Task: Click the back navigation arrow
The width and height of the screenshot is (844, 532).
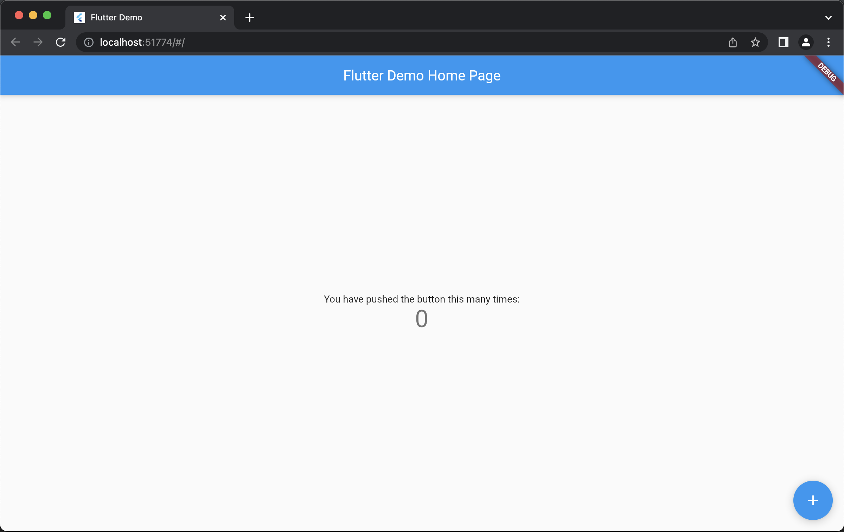Action: click(x=15, y=42)
